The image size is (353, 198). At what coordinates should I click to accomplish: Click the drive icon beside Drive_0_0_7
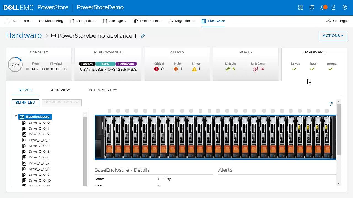[24, 163]
